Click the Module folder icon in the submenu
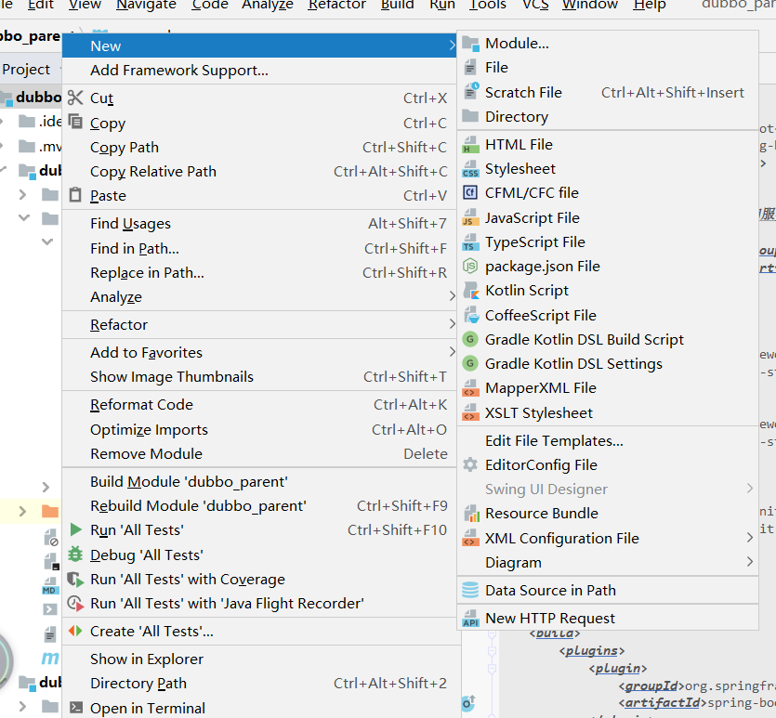Viewport: 776px width, 718px height. (470, 44)
